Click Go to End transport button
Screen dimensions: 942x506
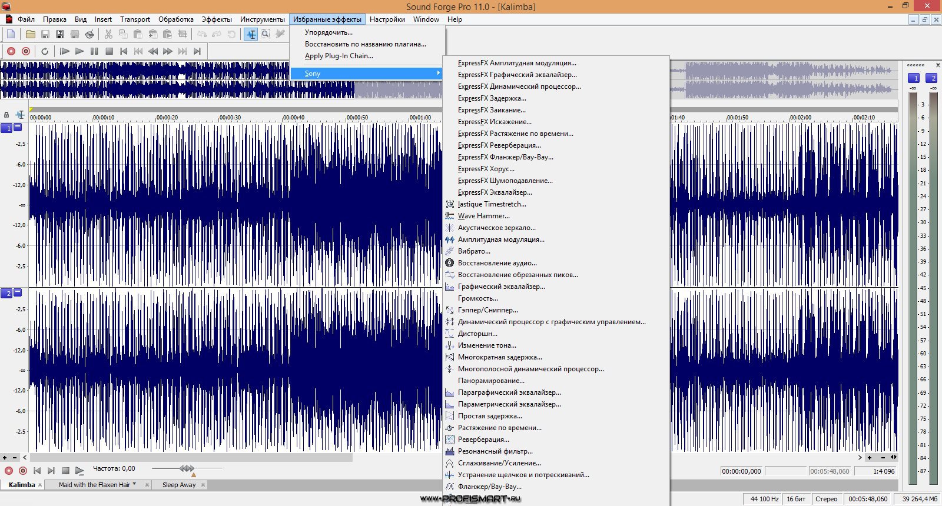pyautogui.click(x=197, y=51)
